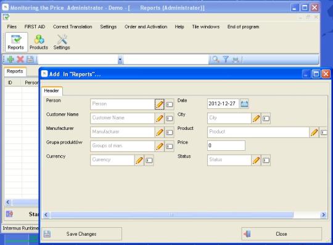Open the Settings wrench icon
Image resolution: width=333 pixels, height=245 pixels.
click(62, 42)
